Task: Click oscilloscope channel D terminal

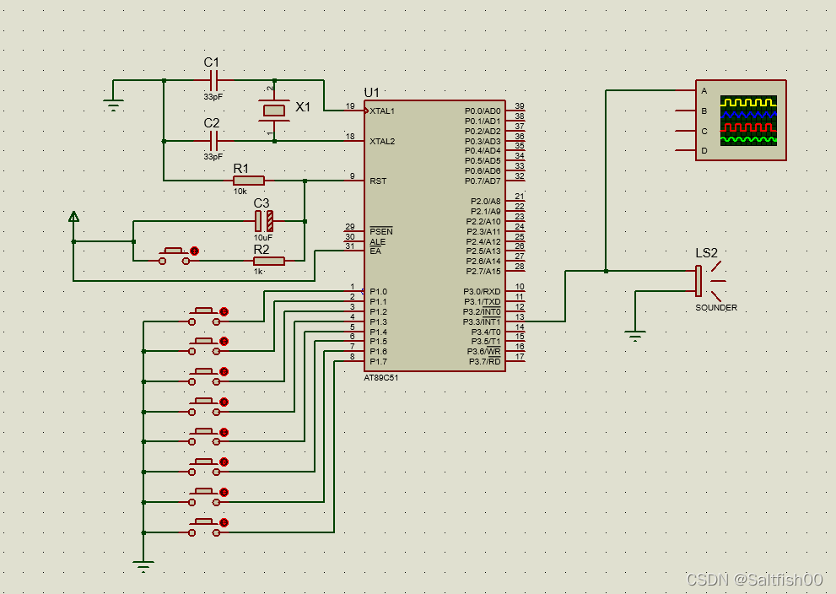Action: tap(686, 151)
